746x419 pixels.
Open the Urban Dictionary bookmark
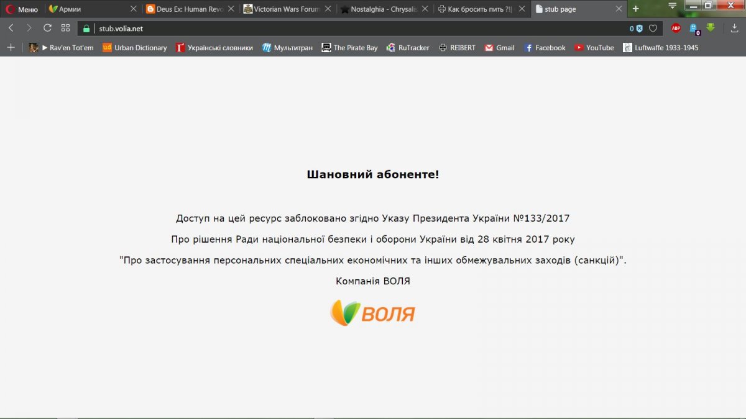(135, 48)
